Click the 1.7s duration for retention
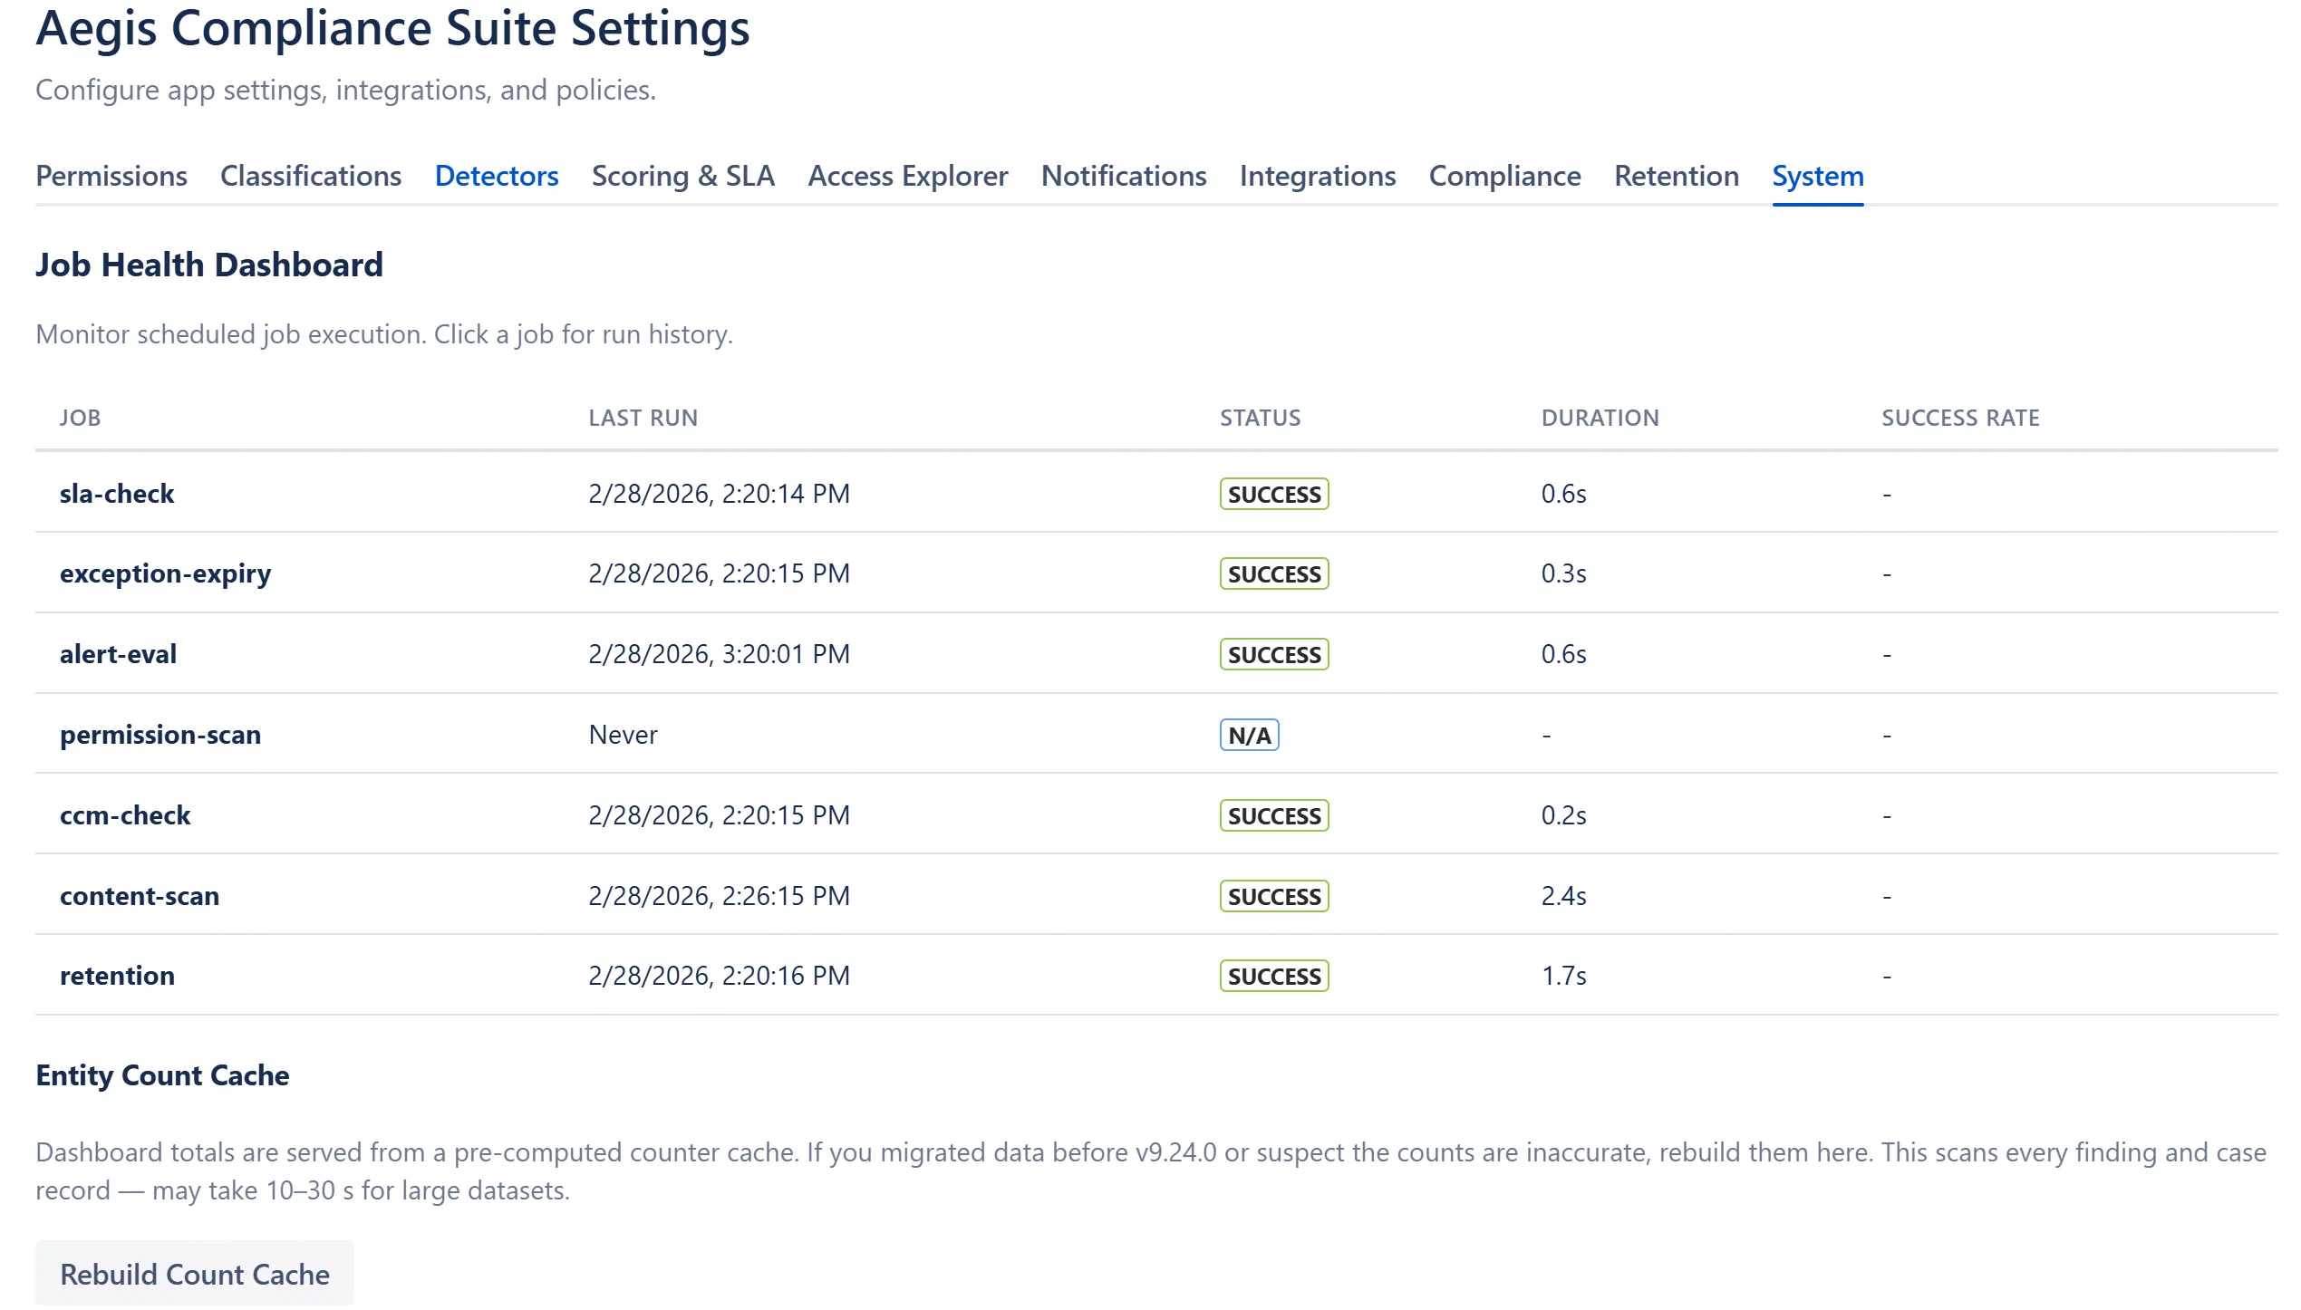The image size is (2301, 1310). (1564, 975)
